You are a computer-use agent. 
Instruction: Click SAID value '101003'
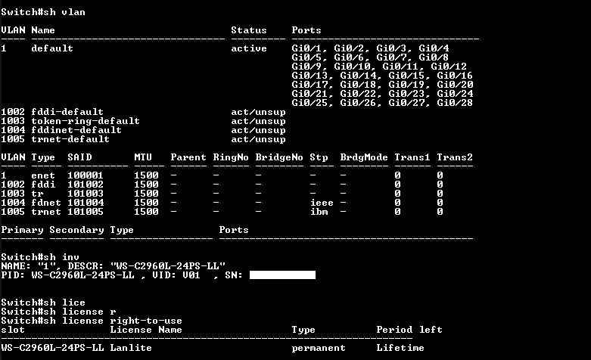[x=86, y=193]
